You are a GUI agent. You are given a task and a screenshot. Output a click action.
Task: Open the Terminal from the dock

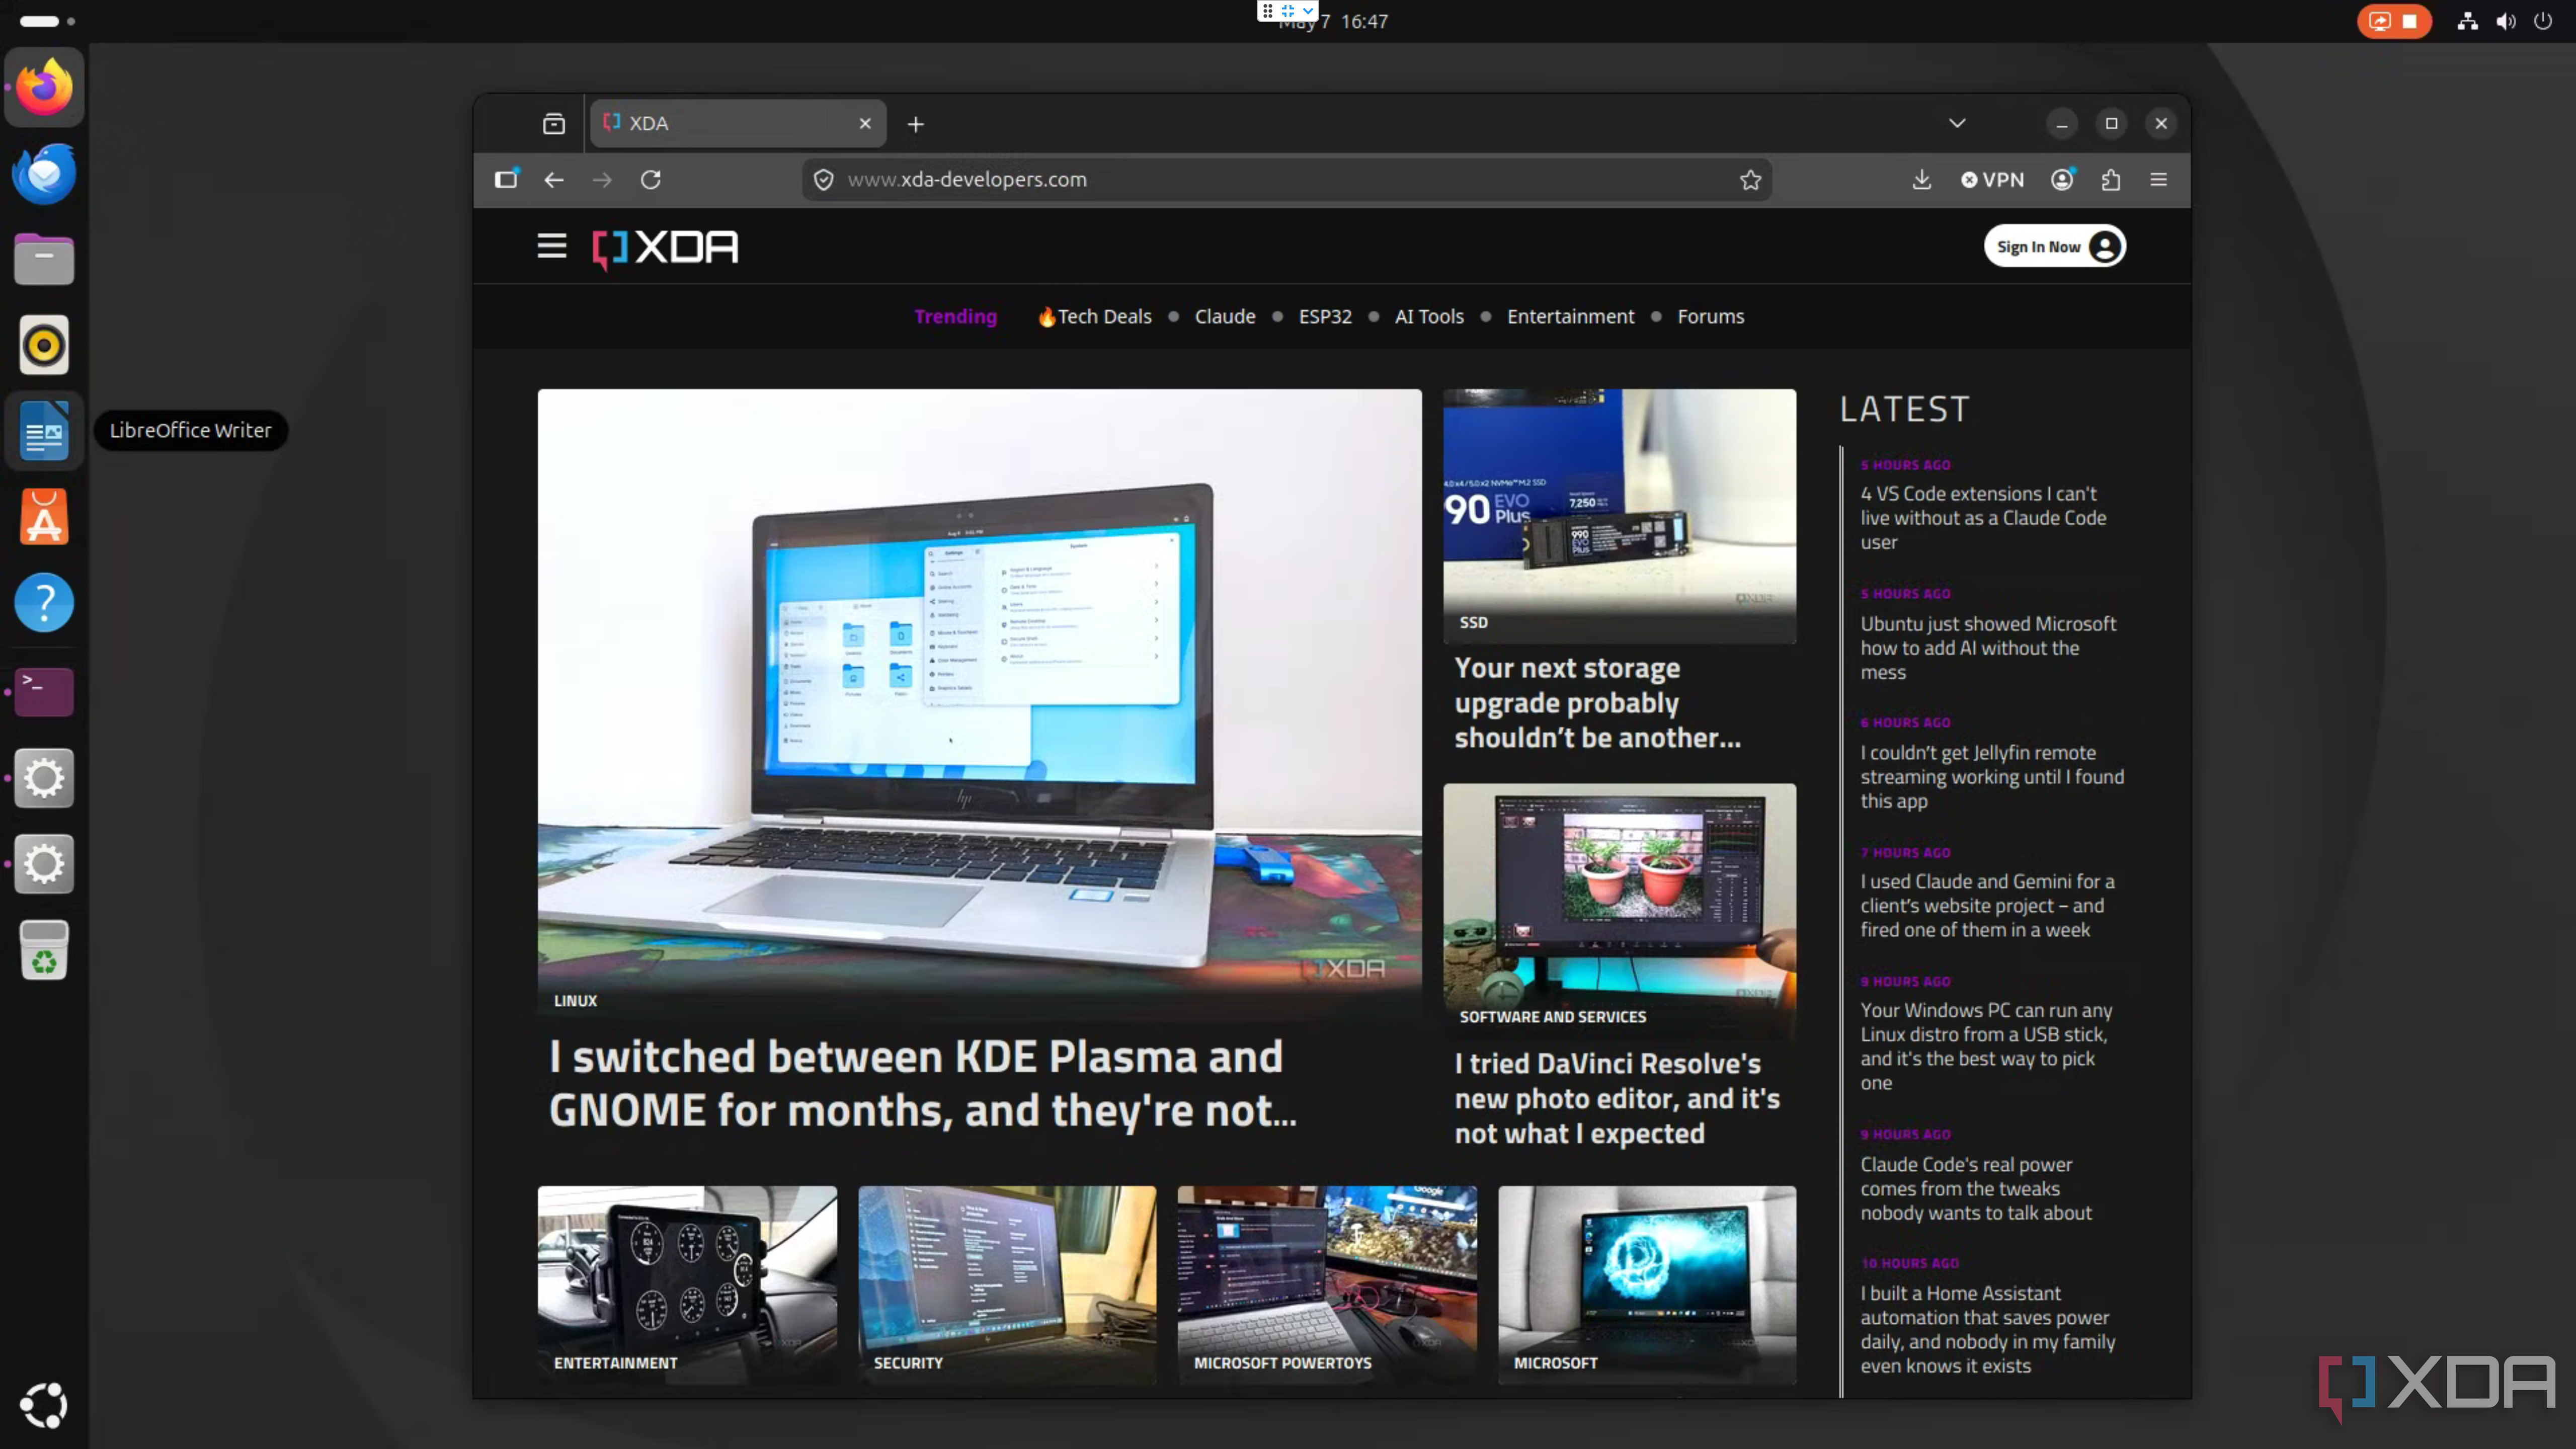(x=44, y=691)
